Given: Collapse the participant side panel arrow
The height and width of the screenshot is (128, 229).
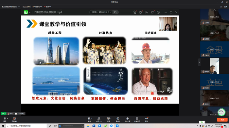Looking at the screenshot, I should 199,62.
